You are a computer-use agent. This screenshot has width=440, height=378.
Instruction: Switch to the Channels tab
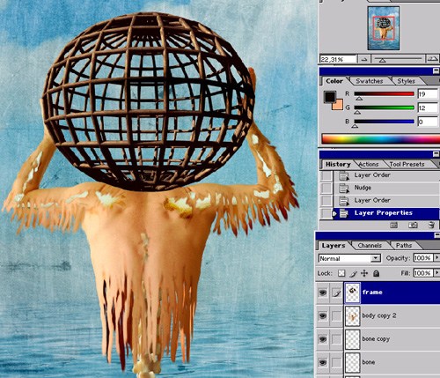pos(370,245)
